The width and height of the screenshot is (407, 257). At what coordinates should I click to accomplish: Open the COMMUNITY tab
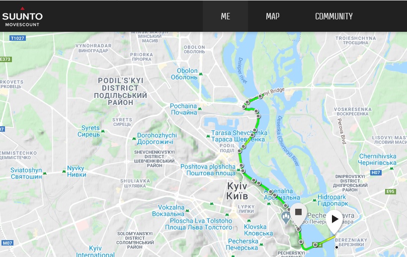[x=334, y=16]
